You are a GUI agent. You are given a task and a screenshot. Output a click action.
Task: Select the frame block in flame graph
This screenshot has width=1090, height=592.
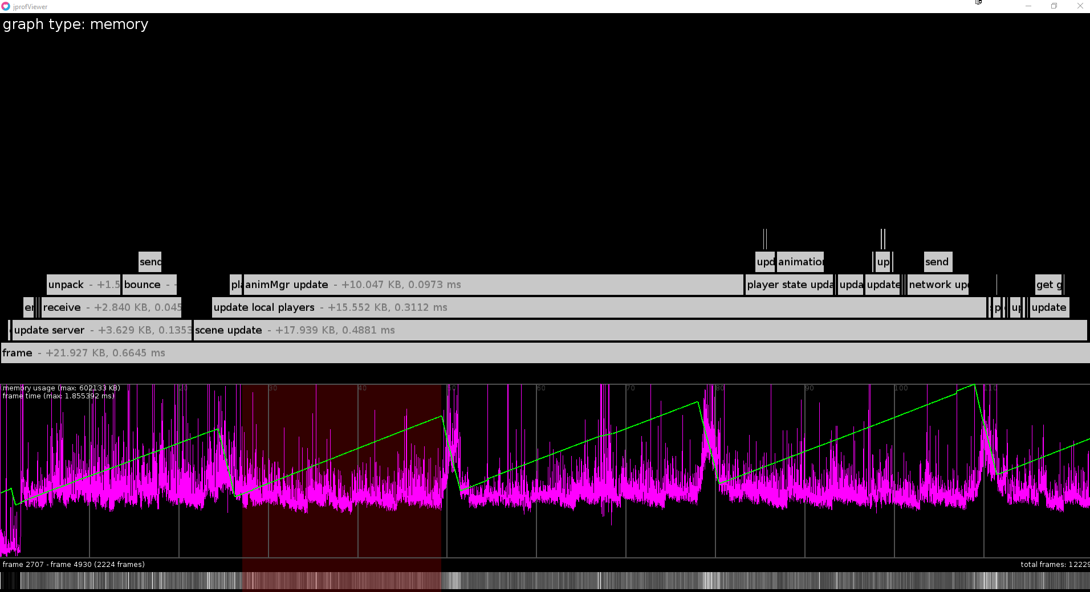pyautogui.click(x=545, y=353)
